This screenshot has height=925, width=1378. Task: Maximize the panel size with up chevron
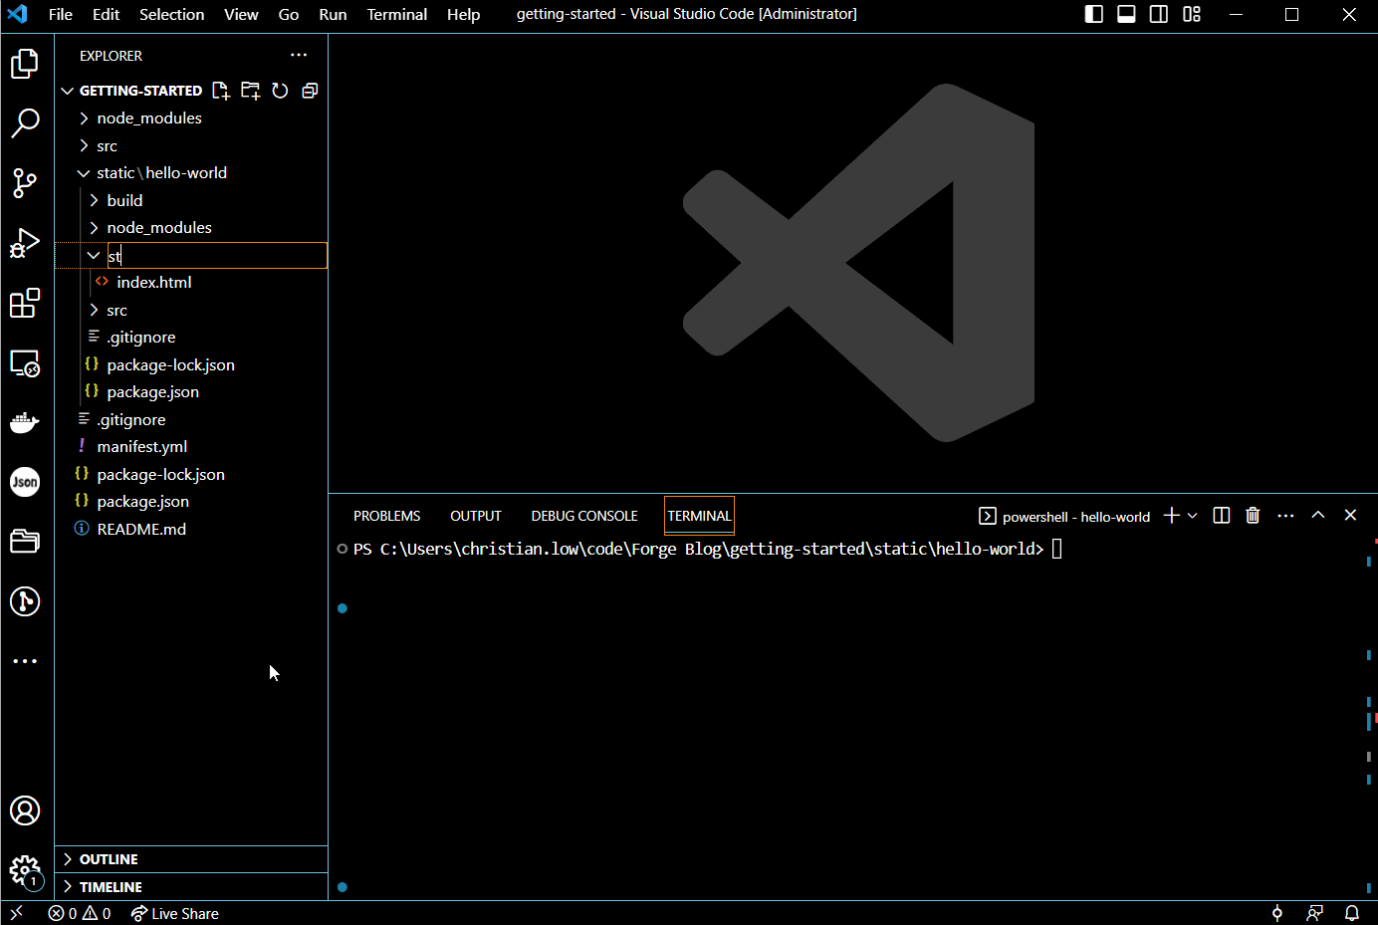pos(1318,515)
